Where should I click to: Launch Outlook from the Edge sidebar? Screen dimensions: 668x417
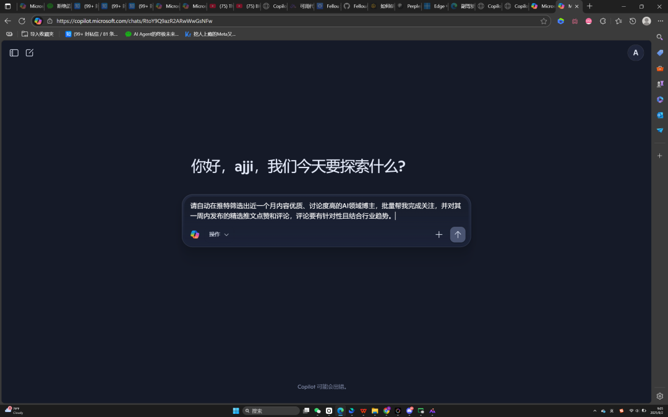tap(659, 115)
